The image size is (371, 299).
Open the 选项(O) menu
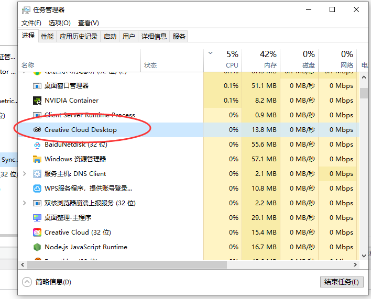pyautogui.click(x=60, y=23)
